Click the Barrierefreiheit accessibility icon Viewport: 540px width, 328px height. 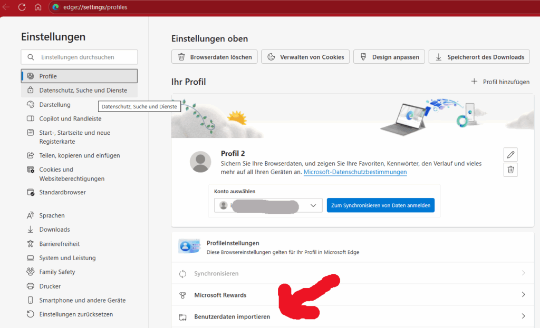coord(31,244)
